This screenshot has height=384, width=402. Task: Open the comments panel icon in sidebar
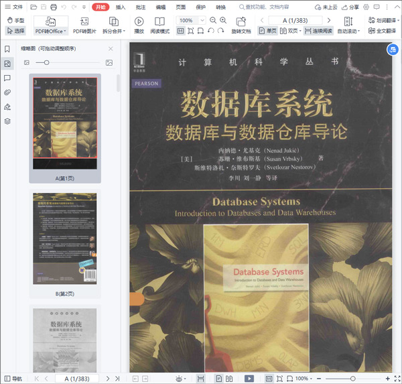(7, 78)
